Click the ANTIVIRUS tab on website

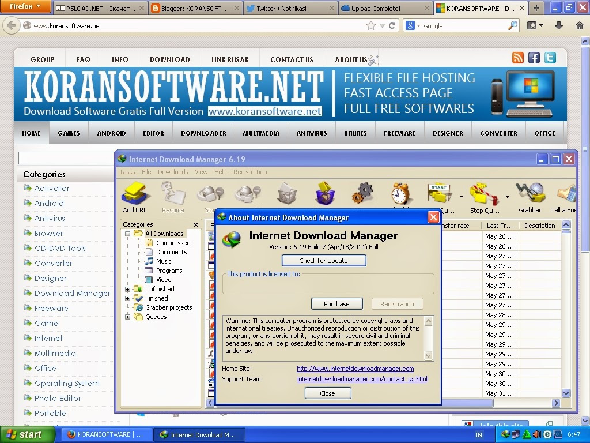point(312,133)
